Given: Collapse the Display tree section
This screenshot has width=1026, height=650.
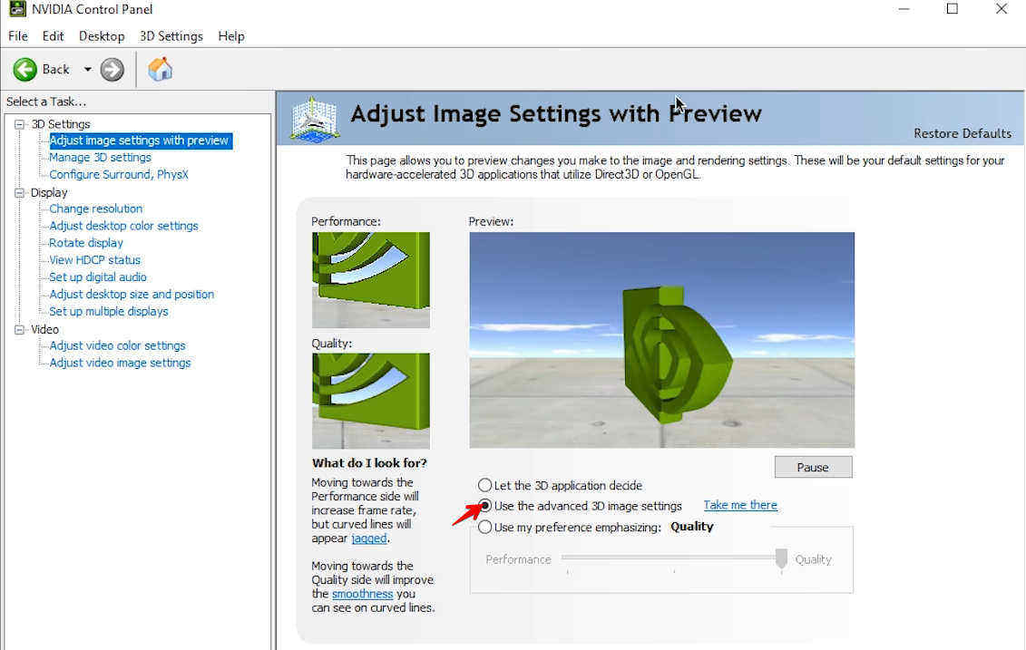Looking at the screenshot, I should (20, 192).
